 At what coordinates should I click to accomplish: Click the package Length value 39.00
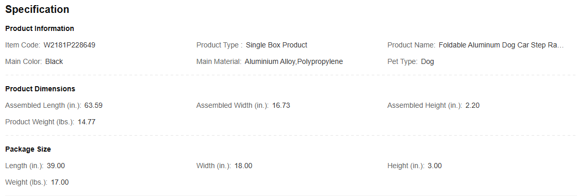click(56, 166)
